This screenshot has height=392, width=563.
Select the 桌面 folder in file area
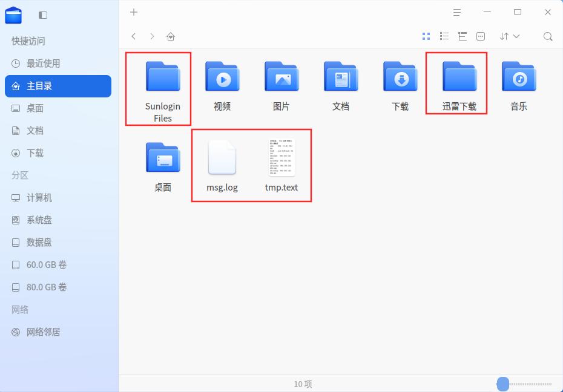163,167
